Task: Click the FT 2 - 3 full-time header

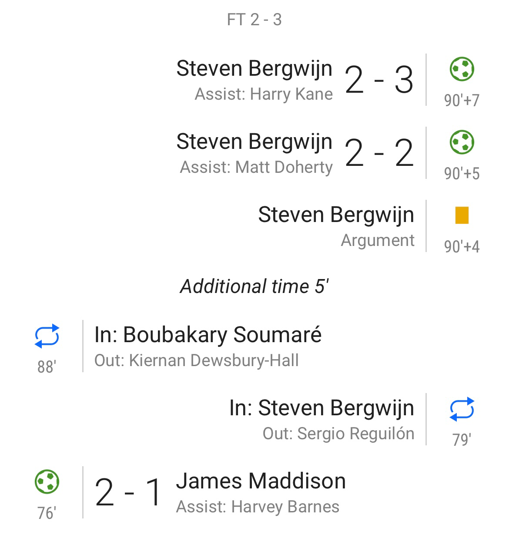Action: (254, 20)
